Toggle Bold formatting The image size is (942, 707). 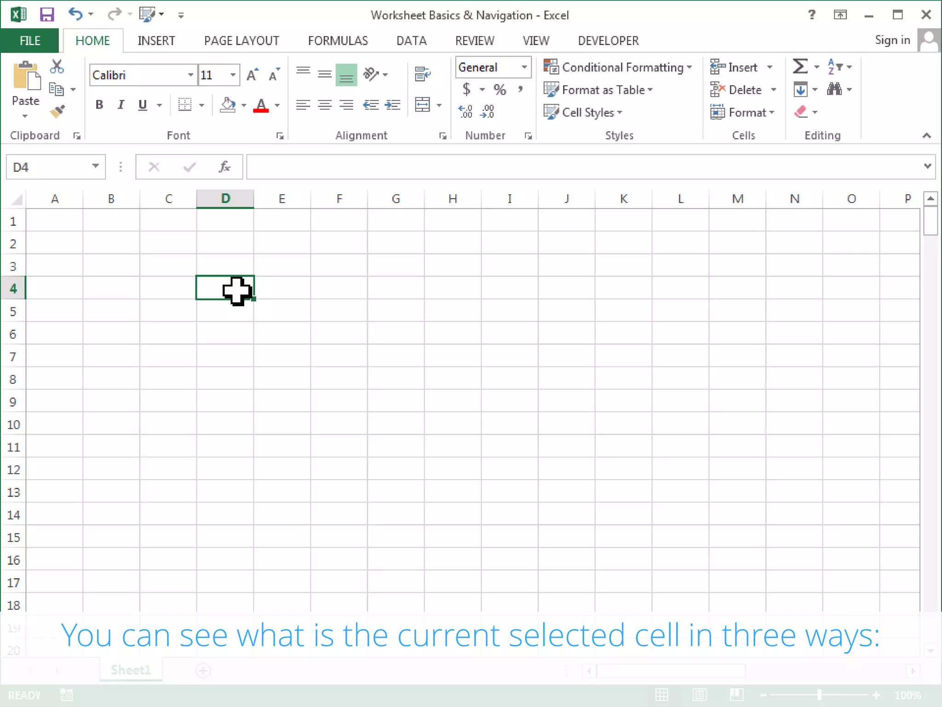tap(99, 105)
